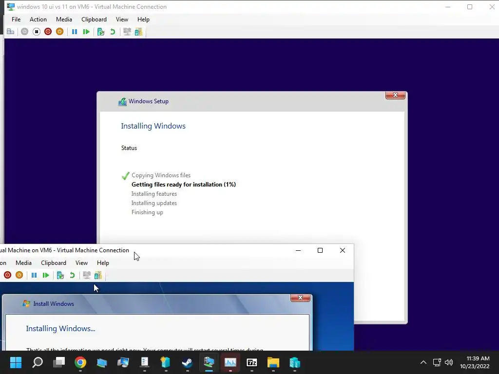Shut down the VM using the lower window's red power icon
Screen dimensions: 499x374
(x=8, y=275)
